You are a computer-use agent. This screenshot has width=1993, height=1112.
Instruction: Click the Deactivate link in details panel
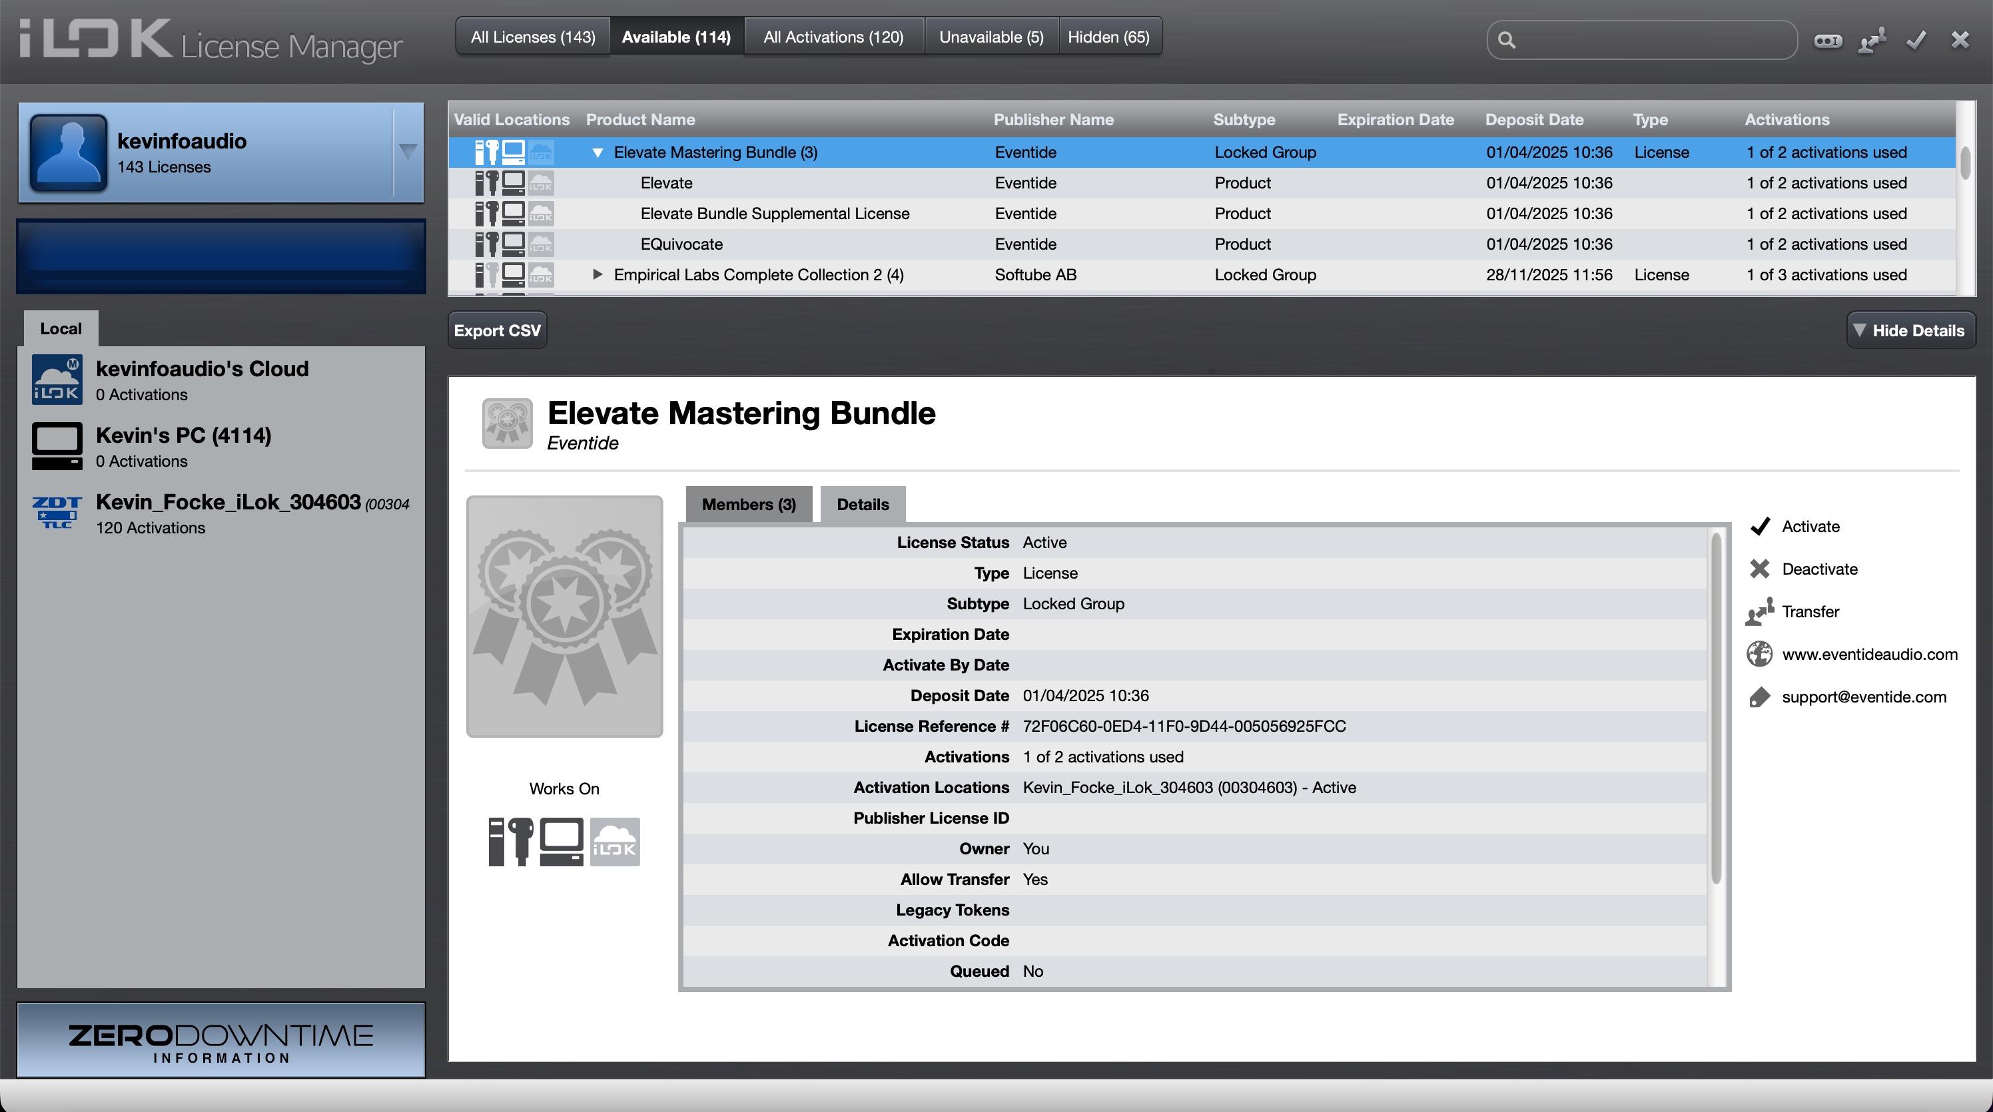click(x=1819, y=569)
